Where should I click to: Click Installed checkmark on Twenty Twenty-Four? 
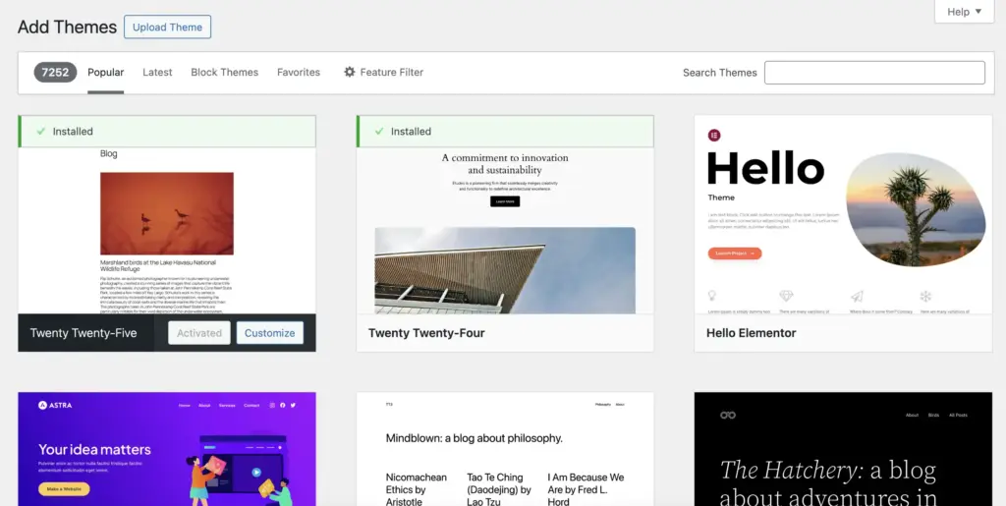coord(379,131)
